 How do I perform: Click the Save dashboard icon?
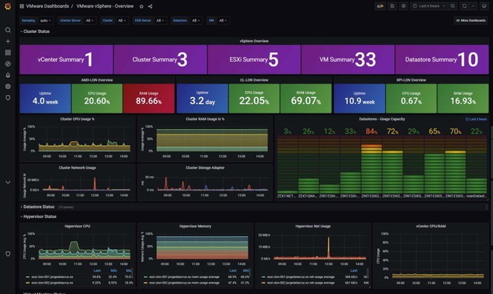tap(392, 6)
